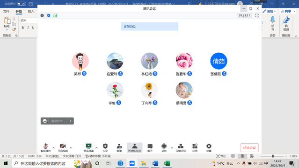Start recording the meeting
The image size is (299, 168).
[x=164, y=147]
